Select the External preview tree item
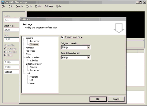This screenshot has height=106, width=147. [34, 64]
